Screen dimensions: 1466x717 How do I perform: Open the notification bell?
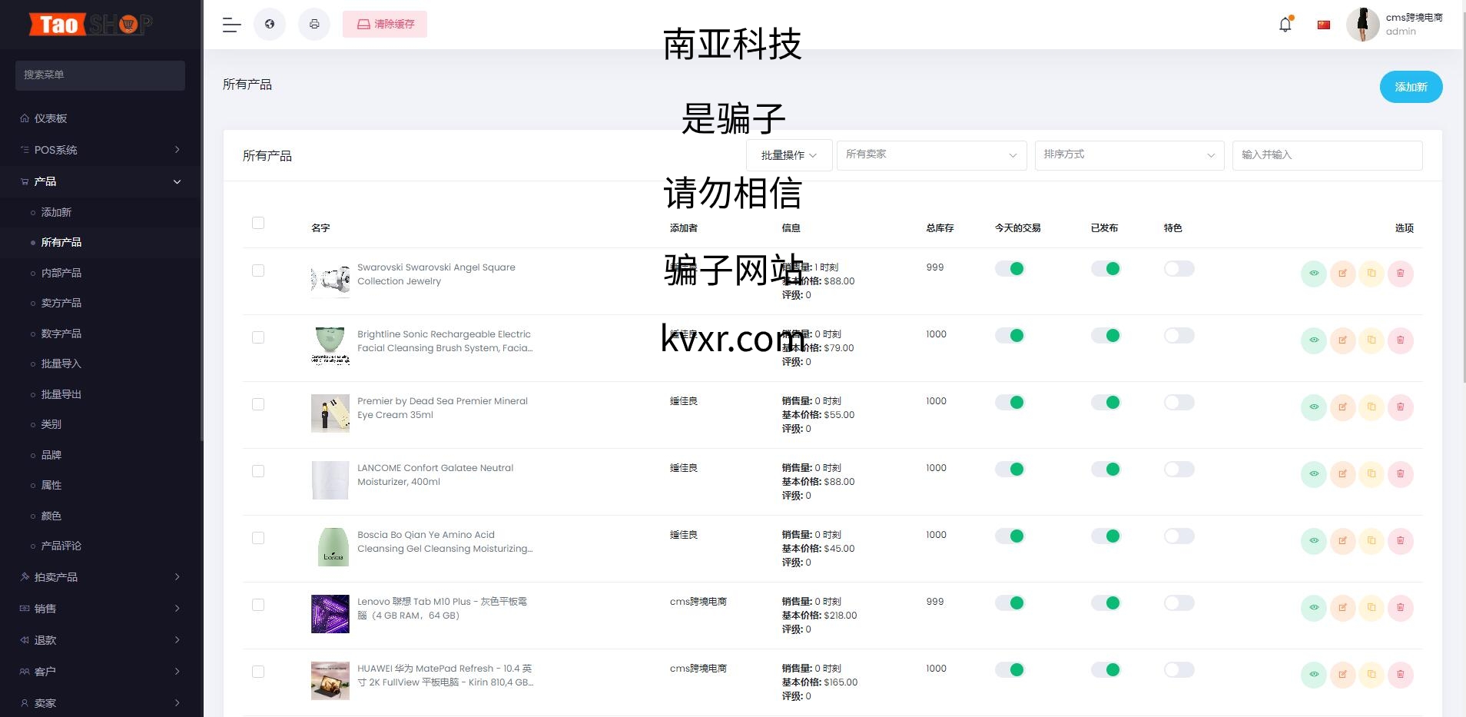click(x=1285, y=25)
